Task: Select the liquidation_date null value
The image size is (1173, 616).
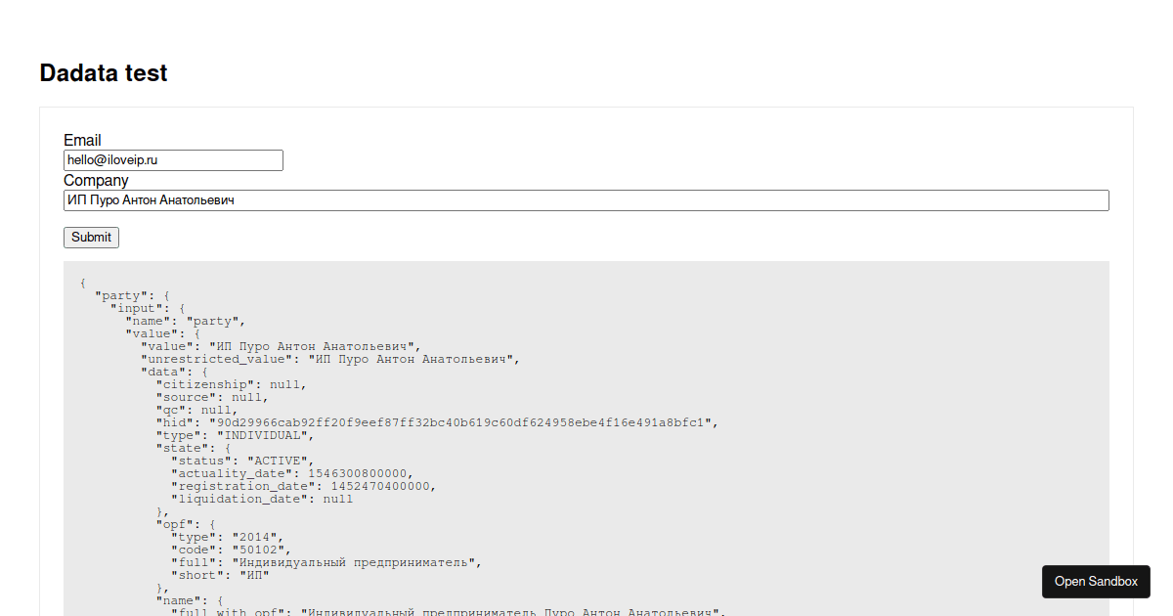Action: 337,498
